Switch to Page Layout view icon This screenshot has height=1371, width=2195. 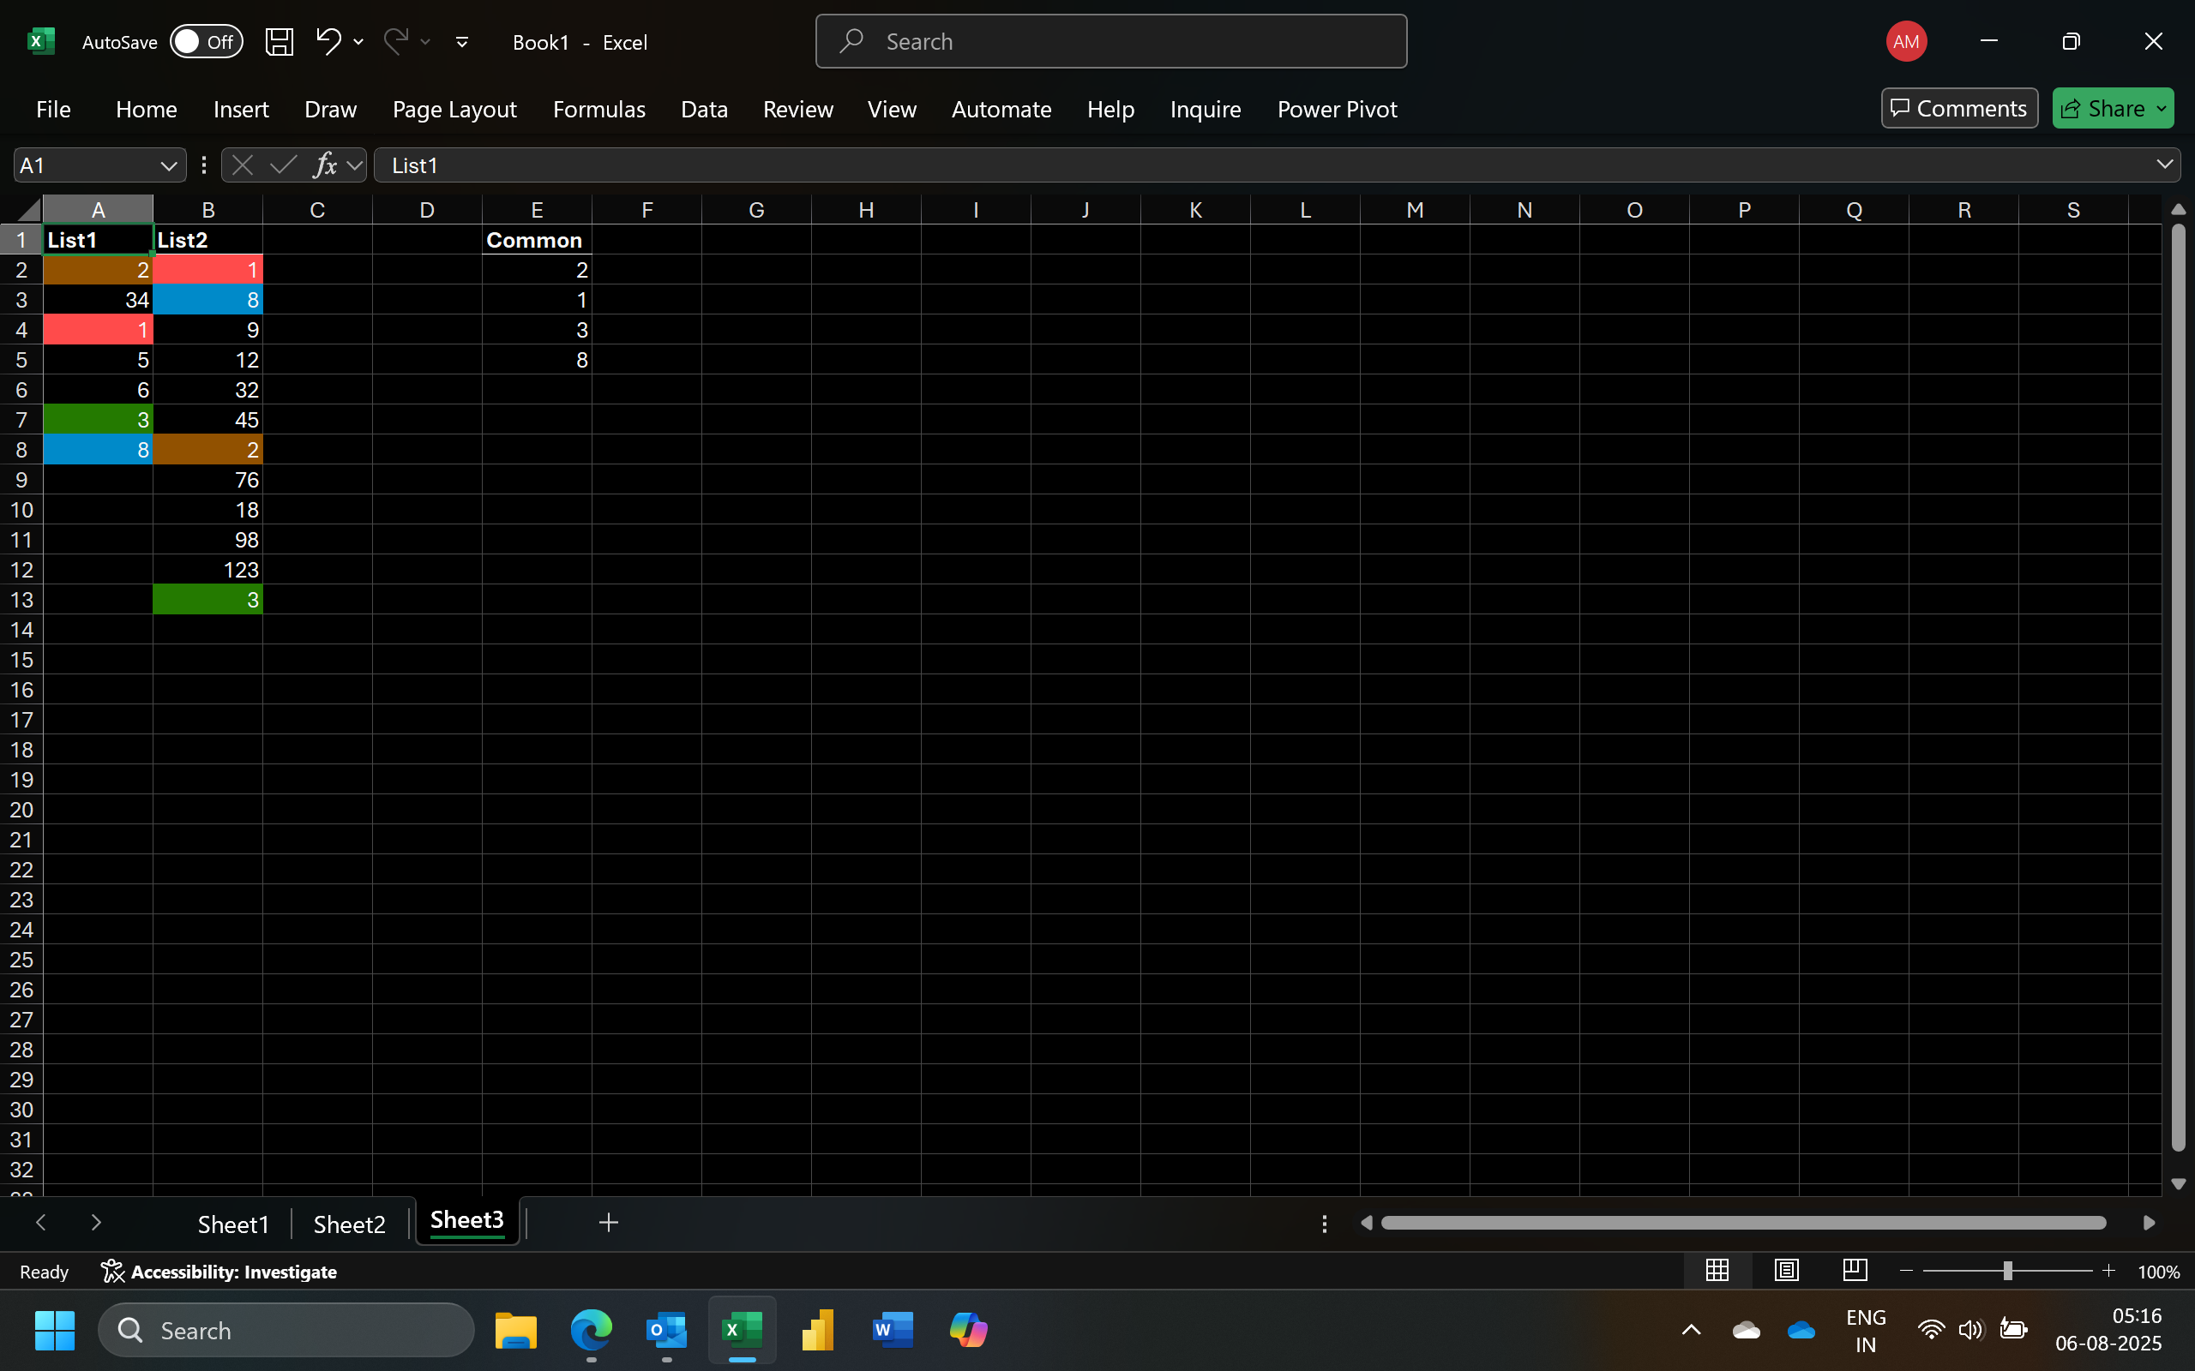tap(1786, 1271)
